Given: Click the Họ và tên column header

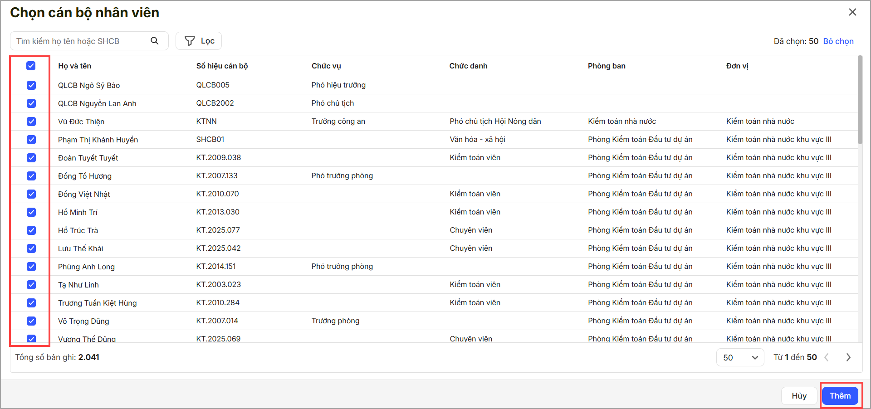Looking at the screenshot, I should point(75,66).
